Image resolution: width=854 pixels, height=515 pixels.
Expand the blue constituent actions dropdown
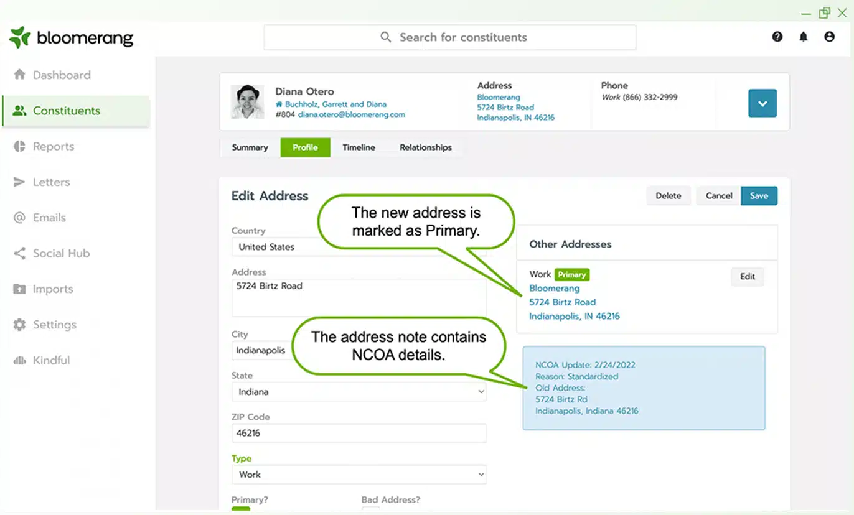(762, 103)
